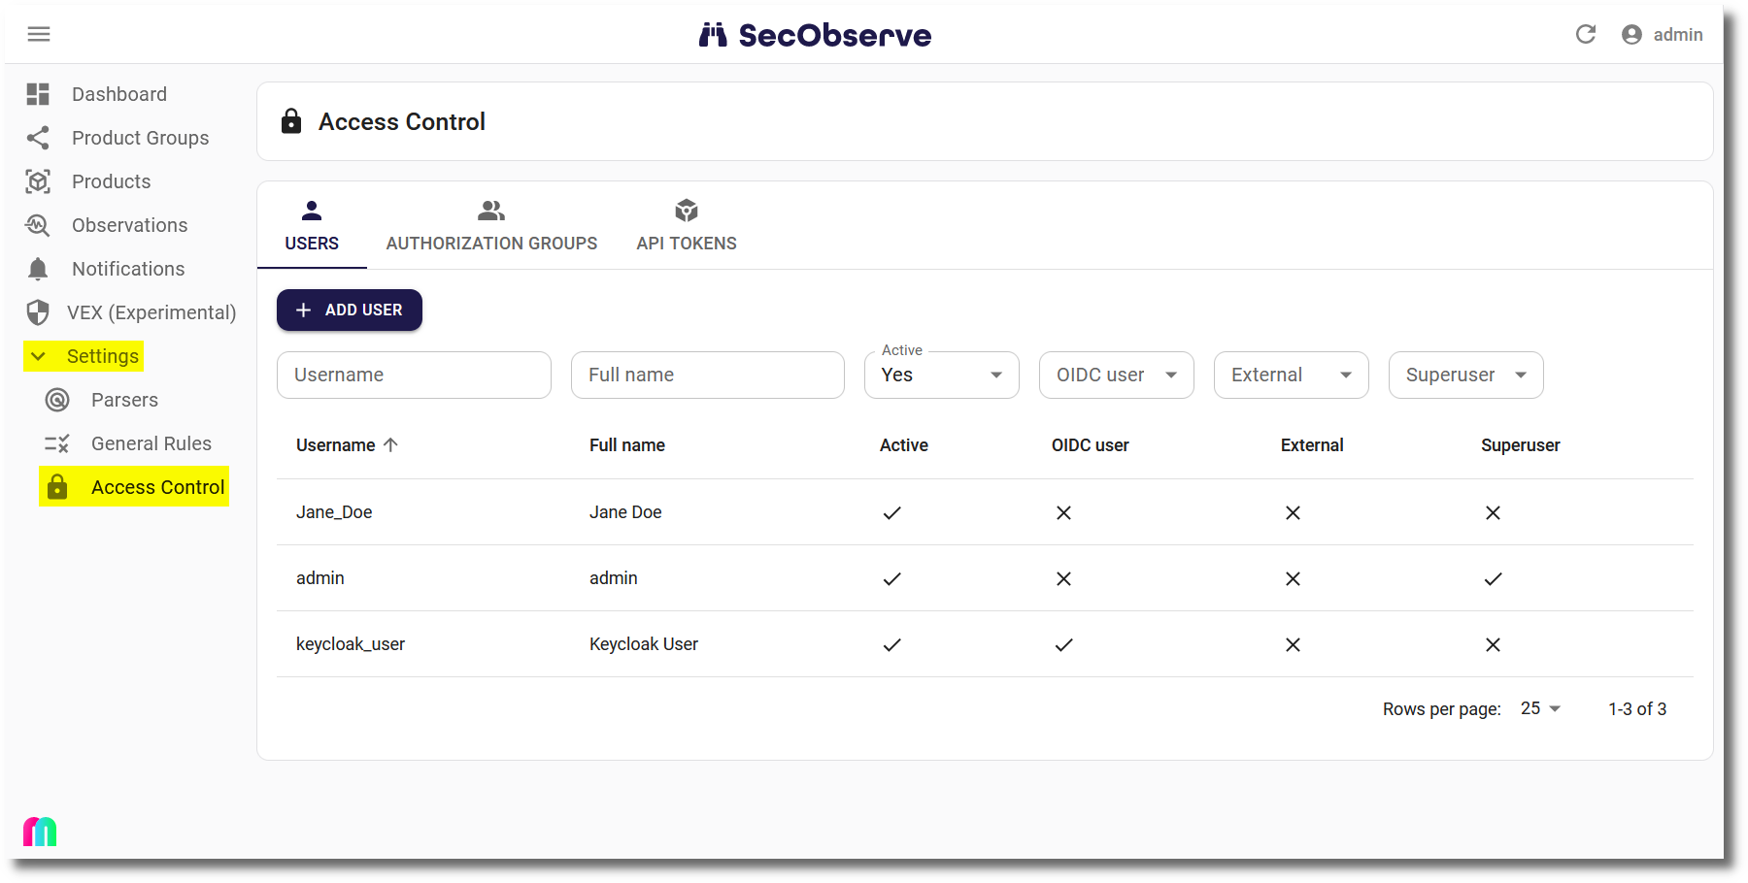Click the Observations icon in the sidebar
1748x883 pixels.
tap(39, 225)
